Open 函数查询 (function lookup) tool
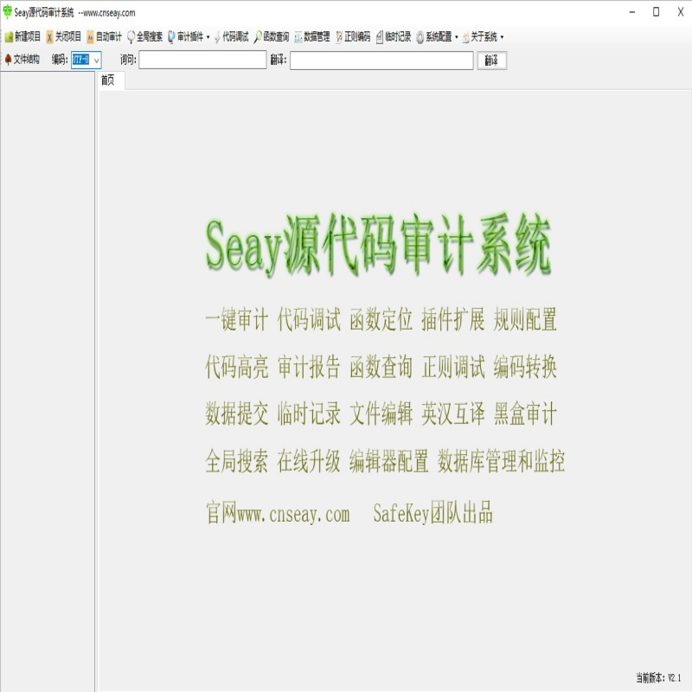Viewport: 692px width, 692px height. 272,36
